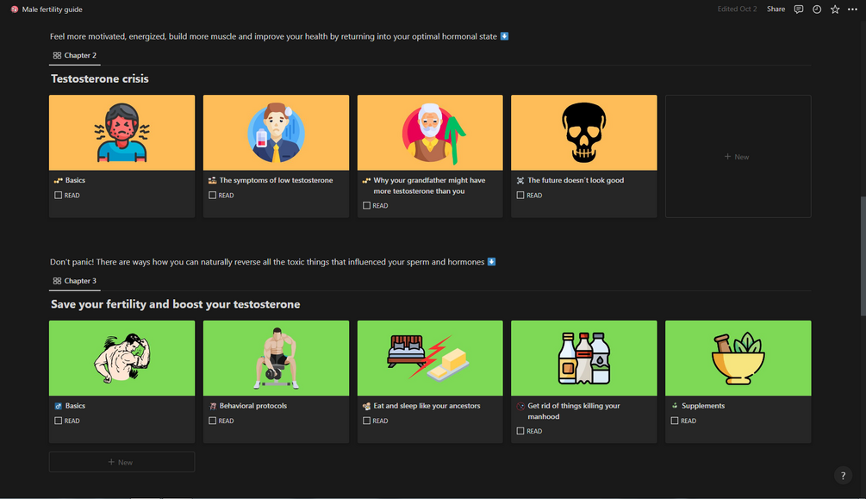
Task: Open the bed and butter cover image
Action: coord(430,358)
